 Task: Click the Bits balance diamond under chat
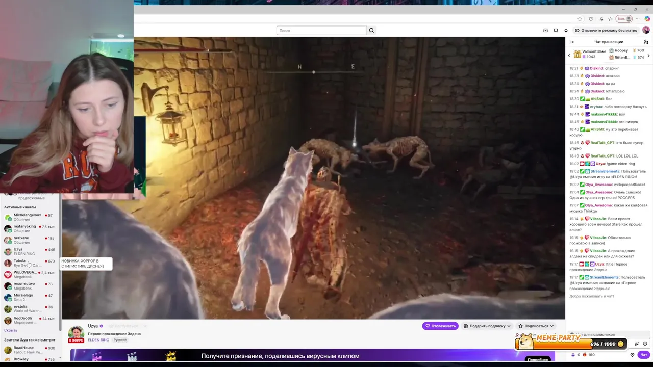point(573,355)
